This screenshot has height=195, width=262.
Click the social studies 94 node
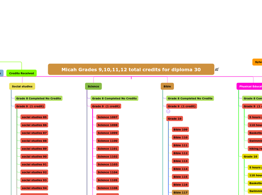(34, 188)
